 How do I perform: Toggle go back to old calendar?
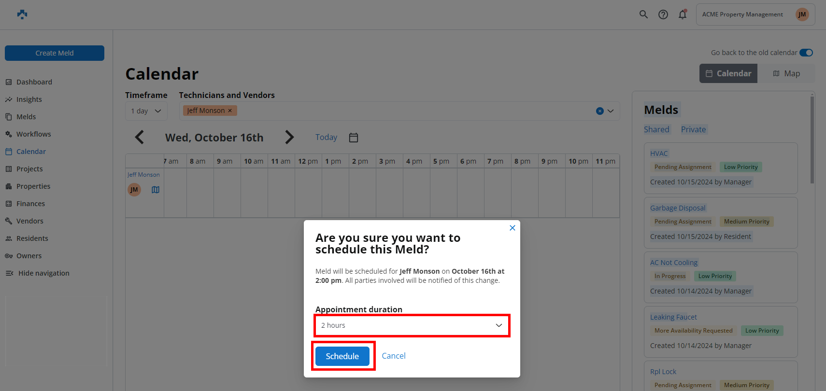(806, 53)
